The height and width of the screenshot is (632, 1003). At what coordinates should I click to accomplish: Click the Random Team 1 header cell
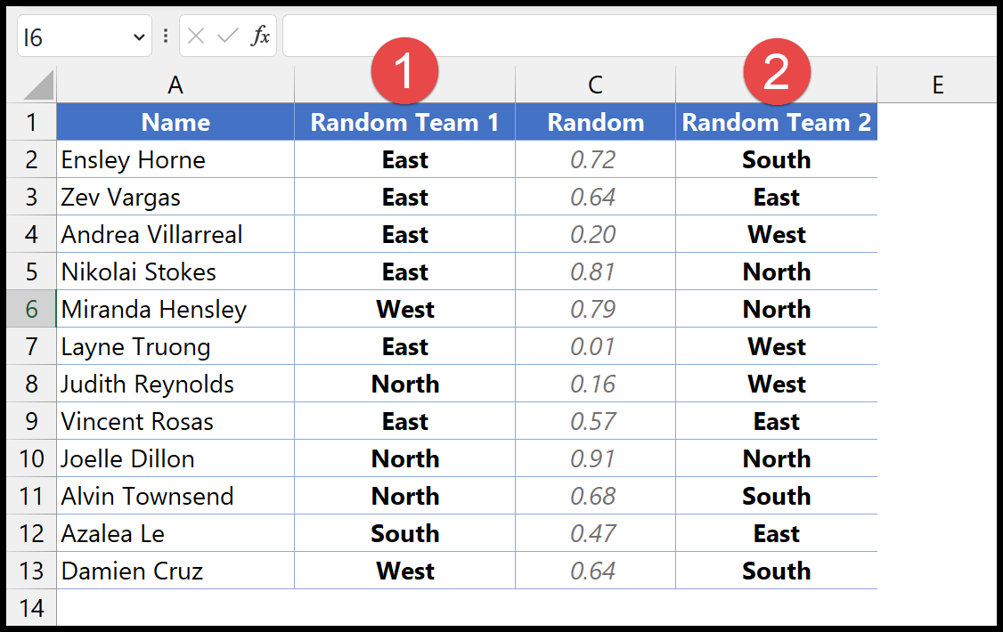(x=405, y=122)
